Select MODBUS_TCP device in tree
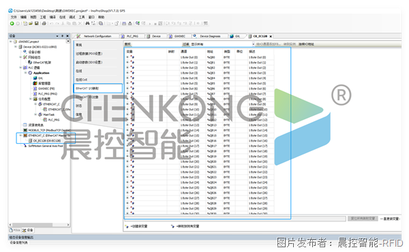The width and height of the screenshot is (409, 252). [x=47, y=130]
